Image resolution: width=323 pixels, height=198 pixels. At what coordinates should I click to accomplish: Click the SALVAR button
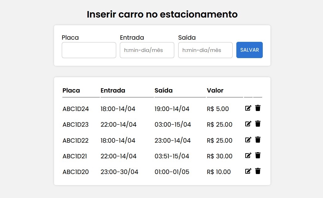pos(249,50)
